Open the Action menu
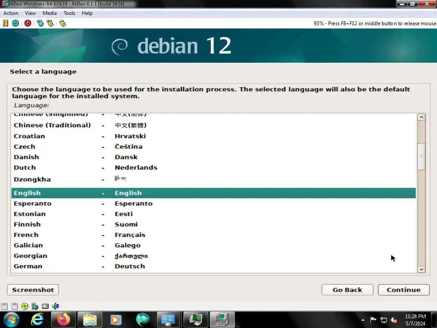The width and height of the screenshot is (437, 328). (x=11, y=13)
